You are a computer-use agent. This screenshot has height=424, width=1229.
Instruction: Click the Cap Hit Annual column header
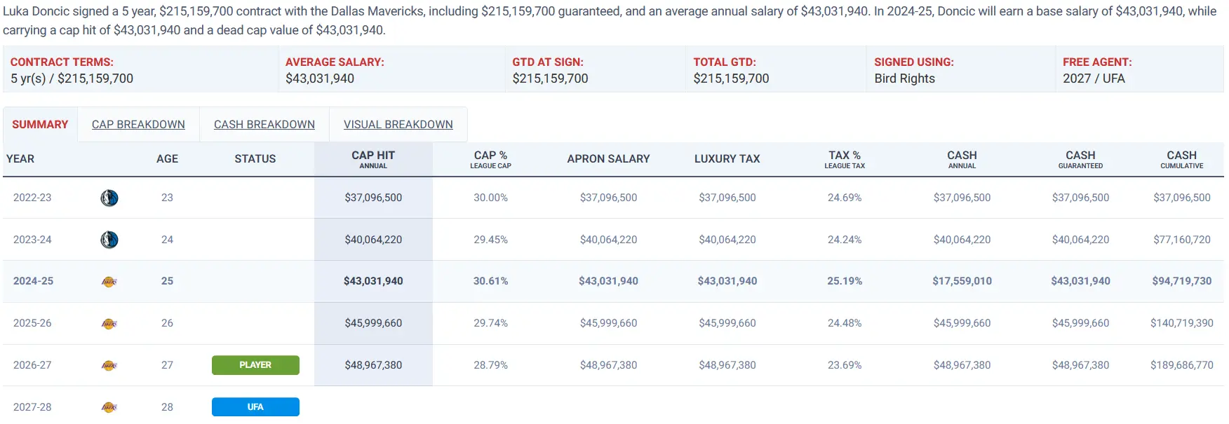pos(373,159)
